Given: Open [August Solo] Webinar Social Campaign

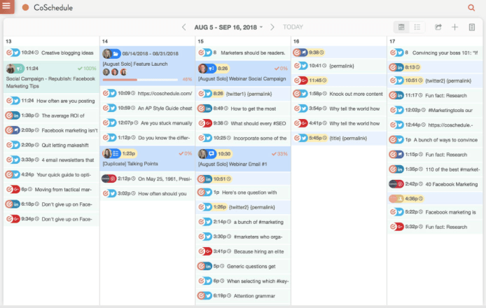Looking at the screenshot, I should 243,73.
